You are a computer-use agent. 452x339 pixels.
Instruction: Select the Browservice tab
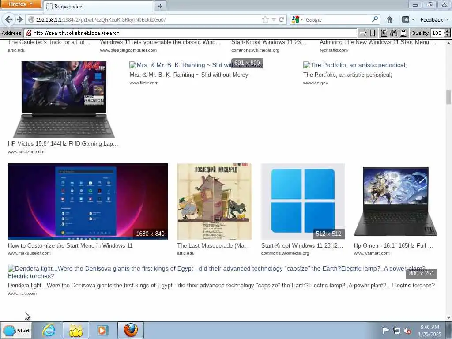[x=98, y=6]
